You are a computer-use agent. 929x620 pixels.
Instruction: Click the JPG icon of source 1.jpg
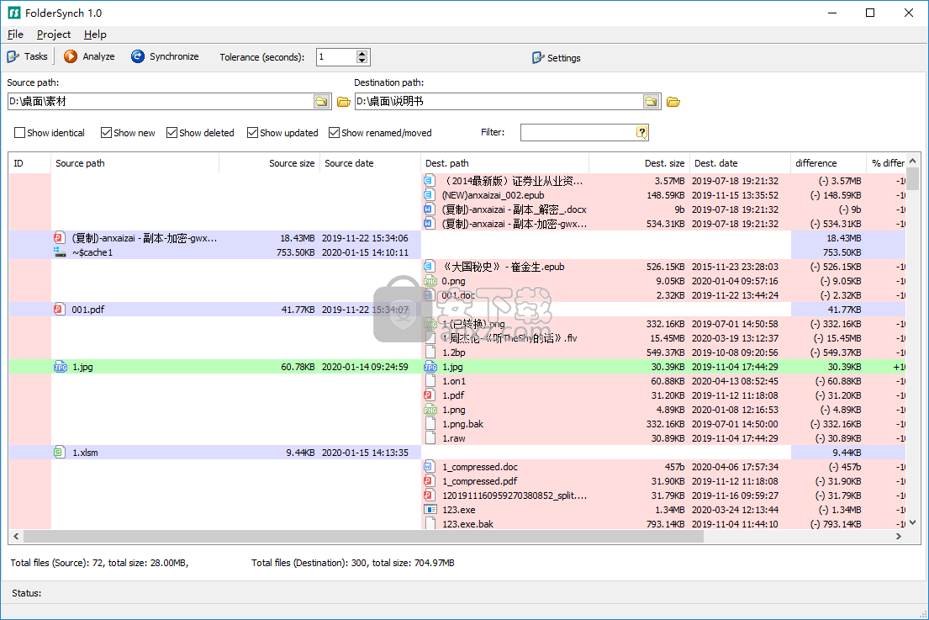(61, 367)
